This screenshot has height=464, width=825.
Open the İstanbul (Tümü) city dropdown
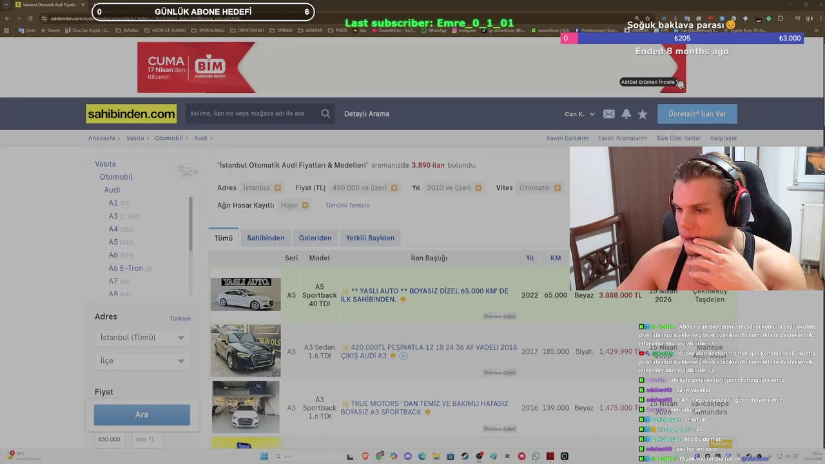142,338
